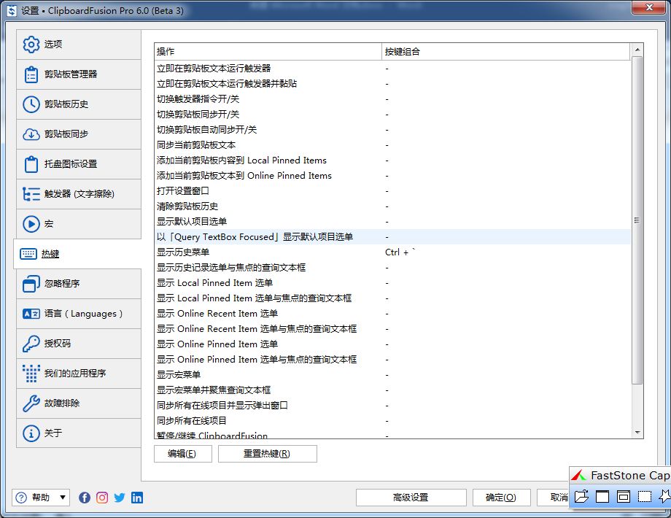Switch to the 托盘图标设置 tab label
This screenshot has width=671, height=518.
click(71, 164)
